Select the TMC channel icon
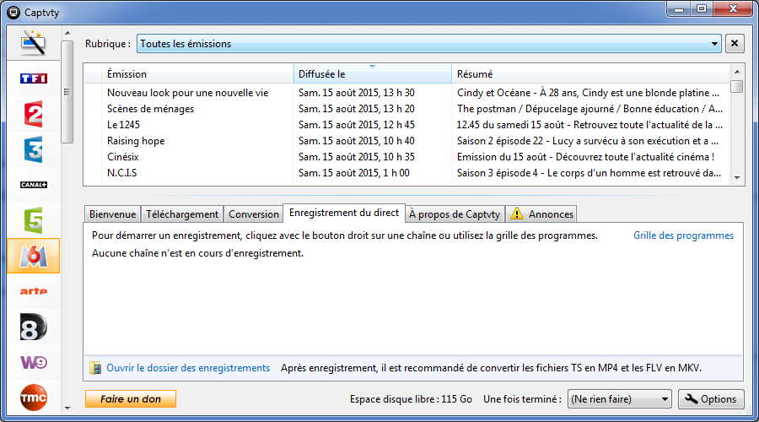Viewport: 759px width, 422px height. tap(34, 397)
